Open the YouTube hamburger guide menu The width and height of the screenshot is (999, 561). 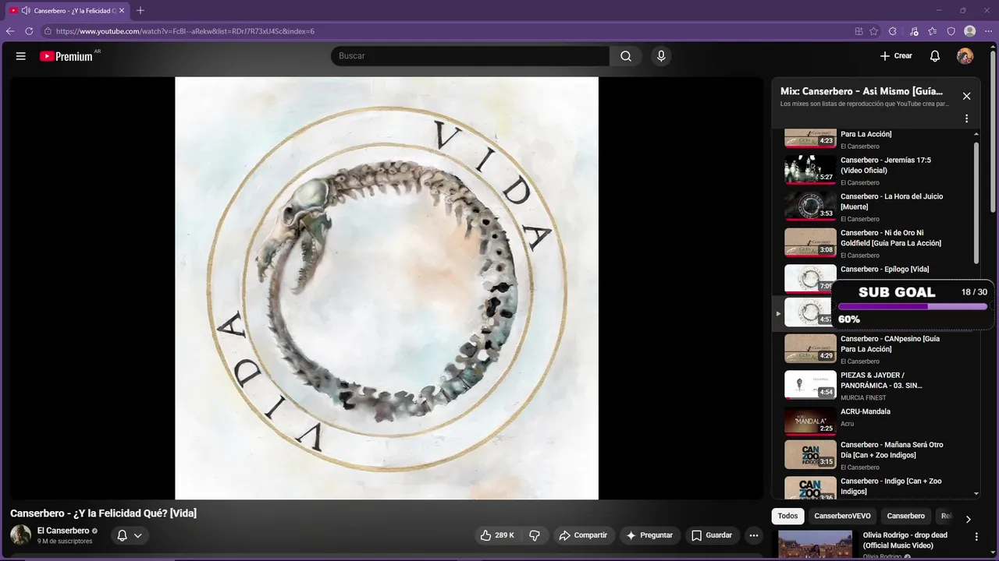pos(21,56)
